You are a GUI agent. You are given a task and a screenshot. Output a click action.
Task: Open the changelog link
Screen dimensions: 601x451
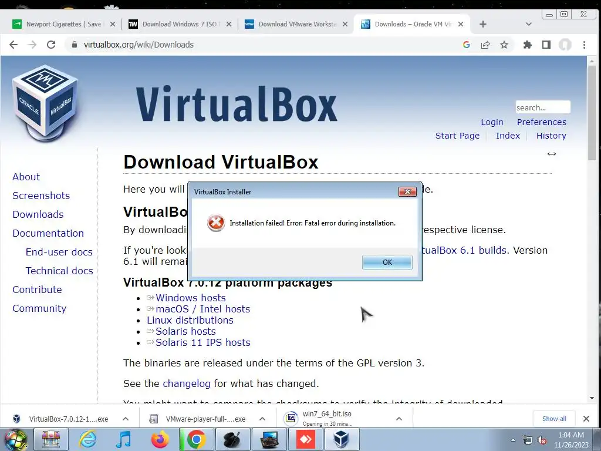click(x=186, y=383)
